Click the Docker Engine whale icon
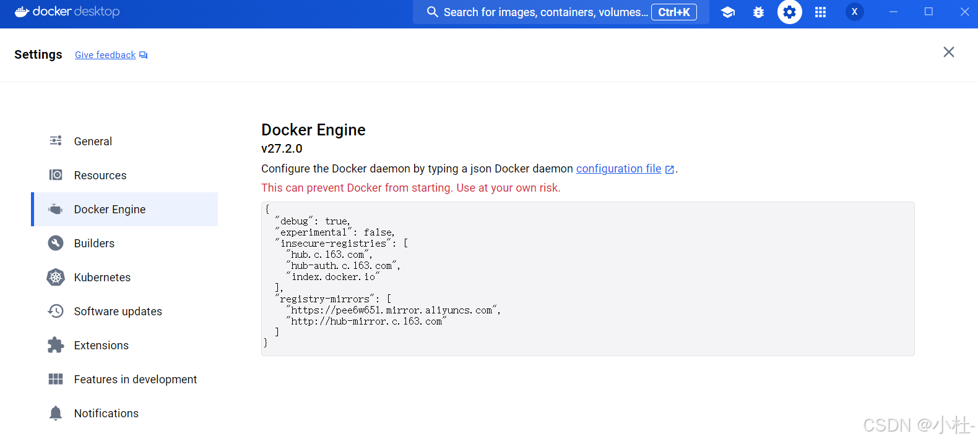978x442 pixels. click(56, 209)
